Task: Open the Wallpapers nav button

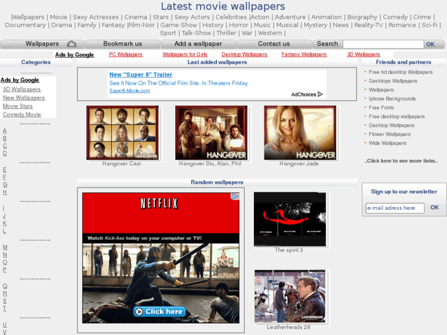Action: [42, 44]
